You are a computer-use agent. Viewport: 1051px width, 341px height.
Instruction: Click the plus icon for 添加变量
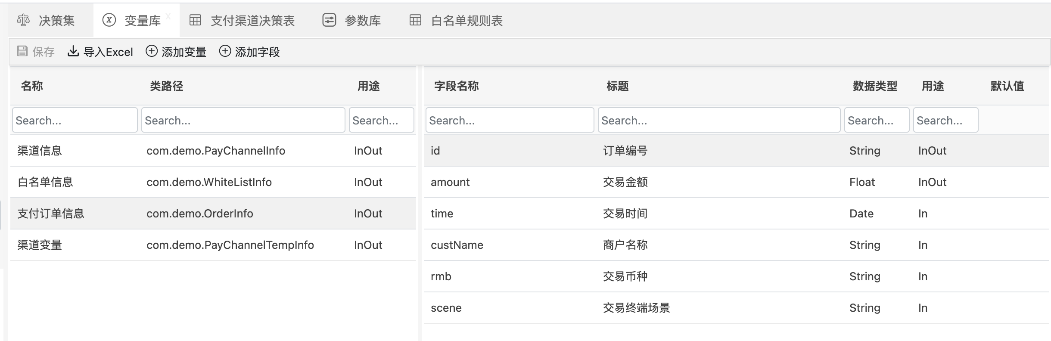click(x=152, y=52)
